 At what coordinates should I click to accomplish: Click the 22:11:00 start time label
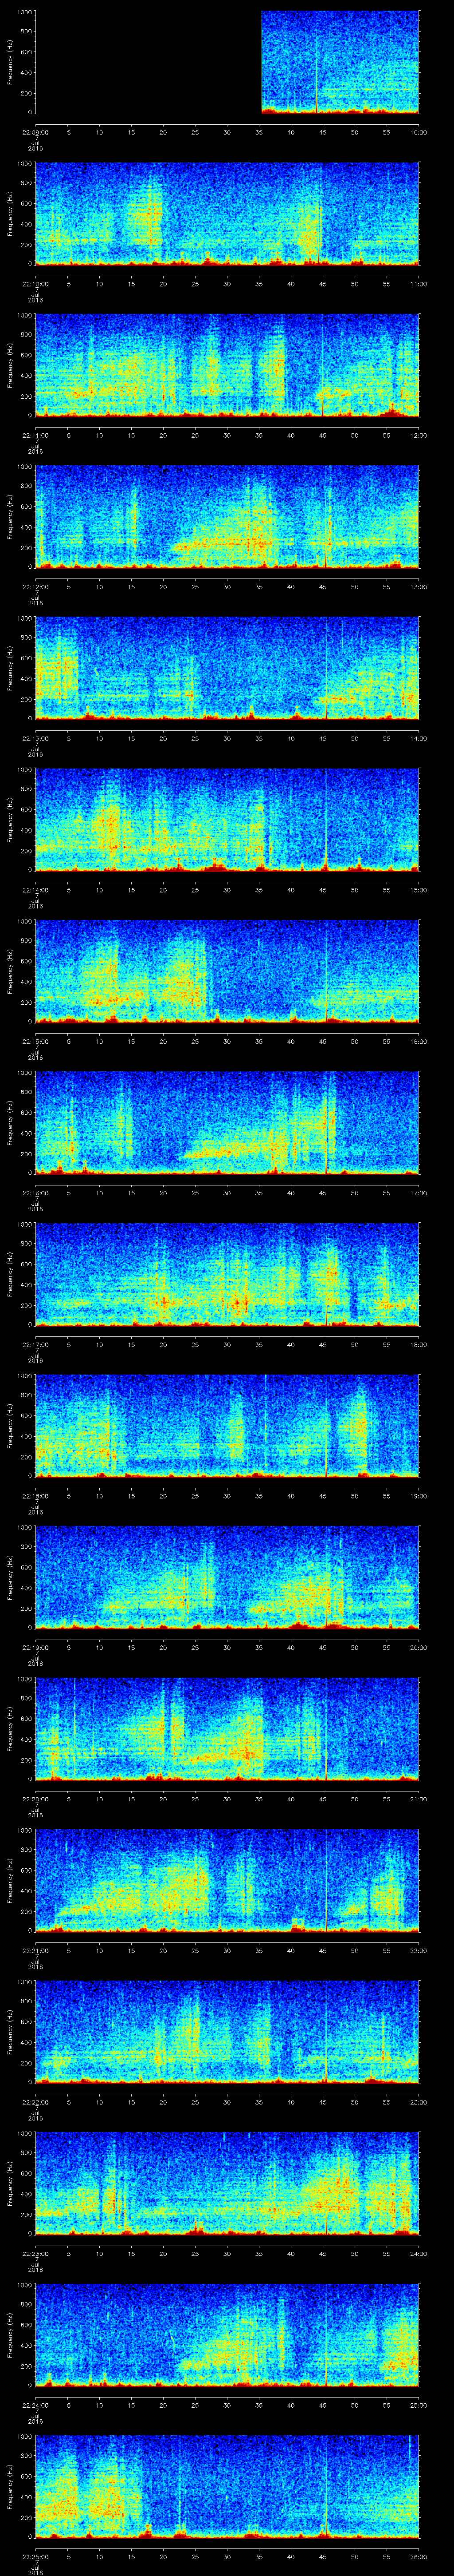[35, 435]
